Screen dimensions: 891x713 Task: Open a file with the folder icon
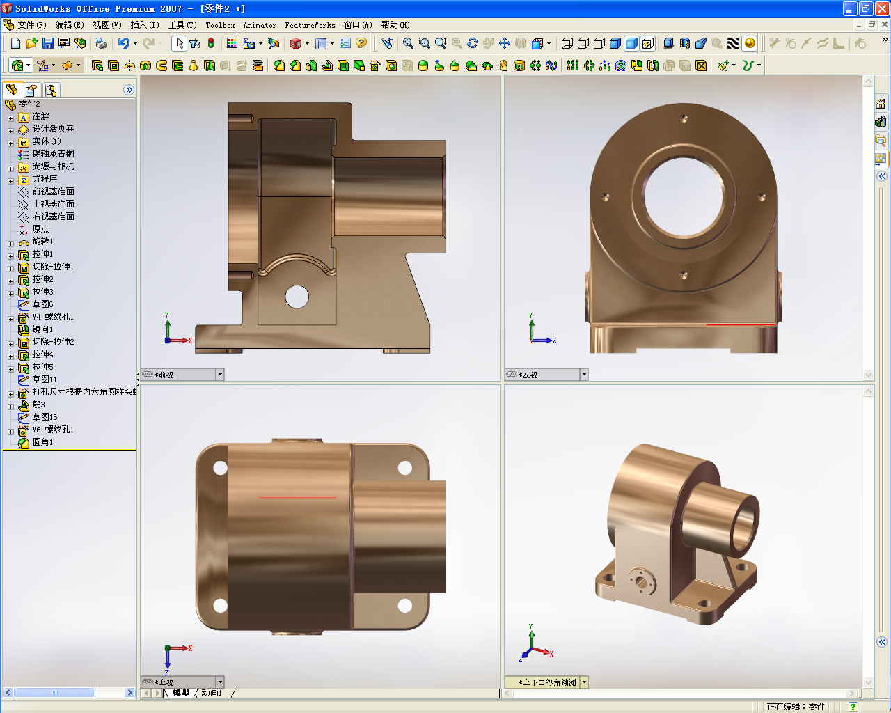[x=32, y=43]
